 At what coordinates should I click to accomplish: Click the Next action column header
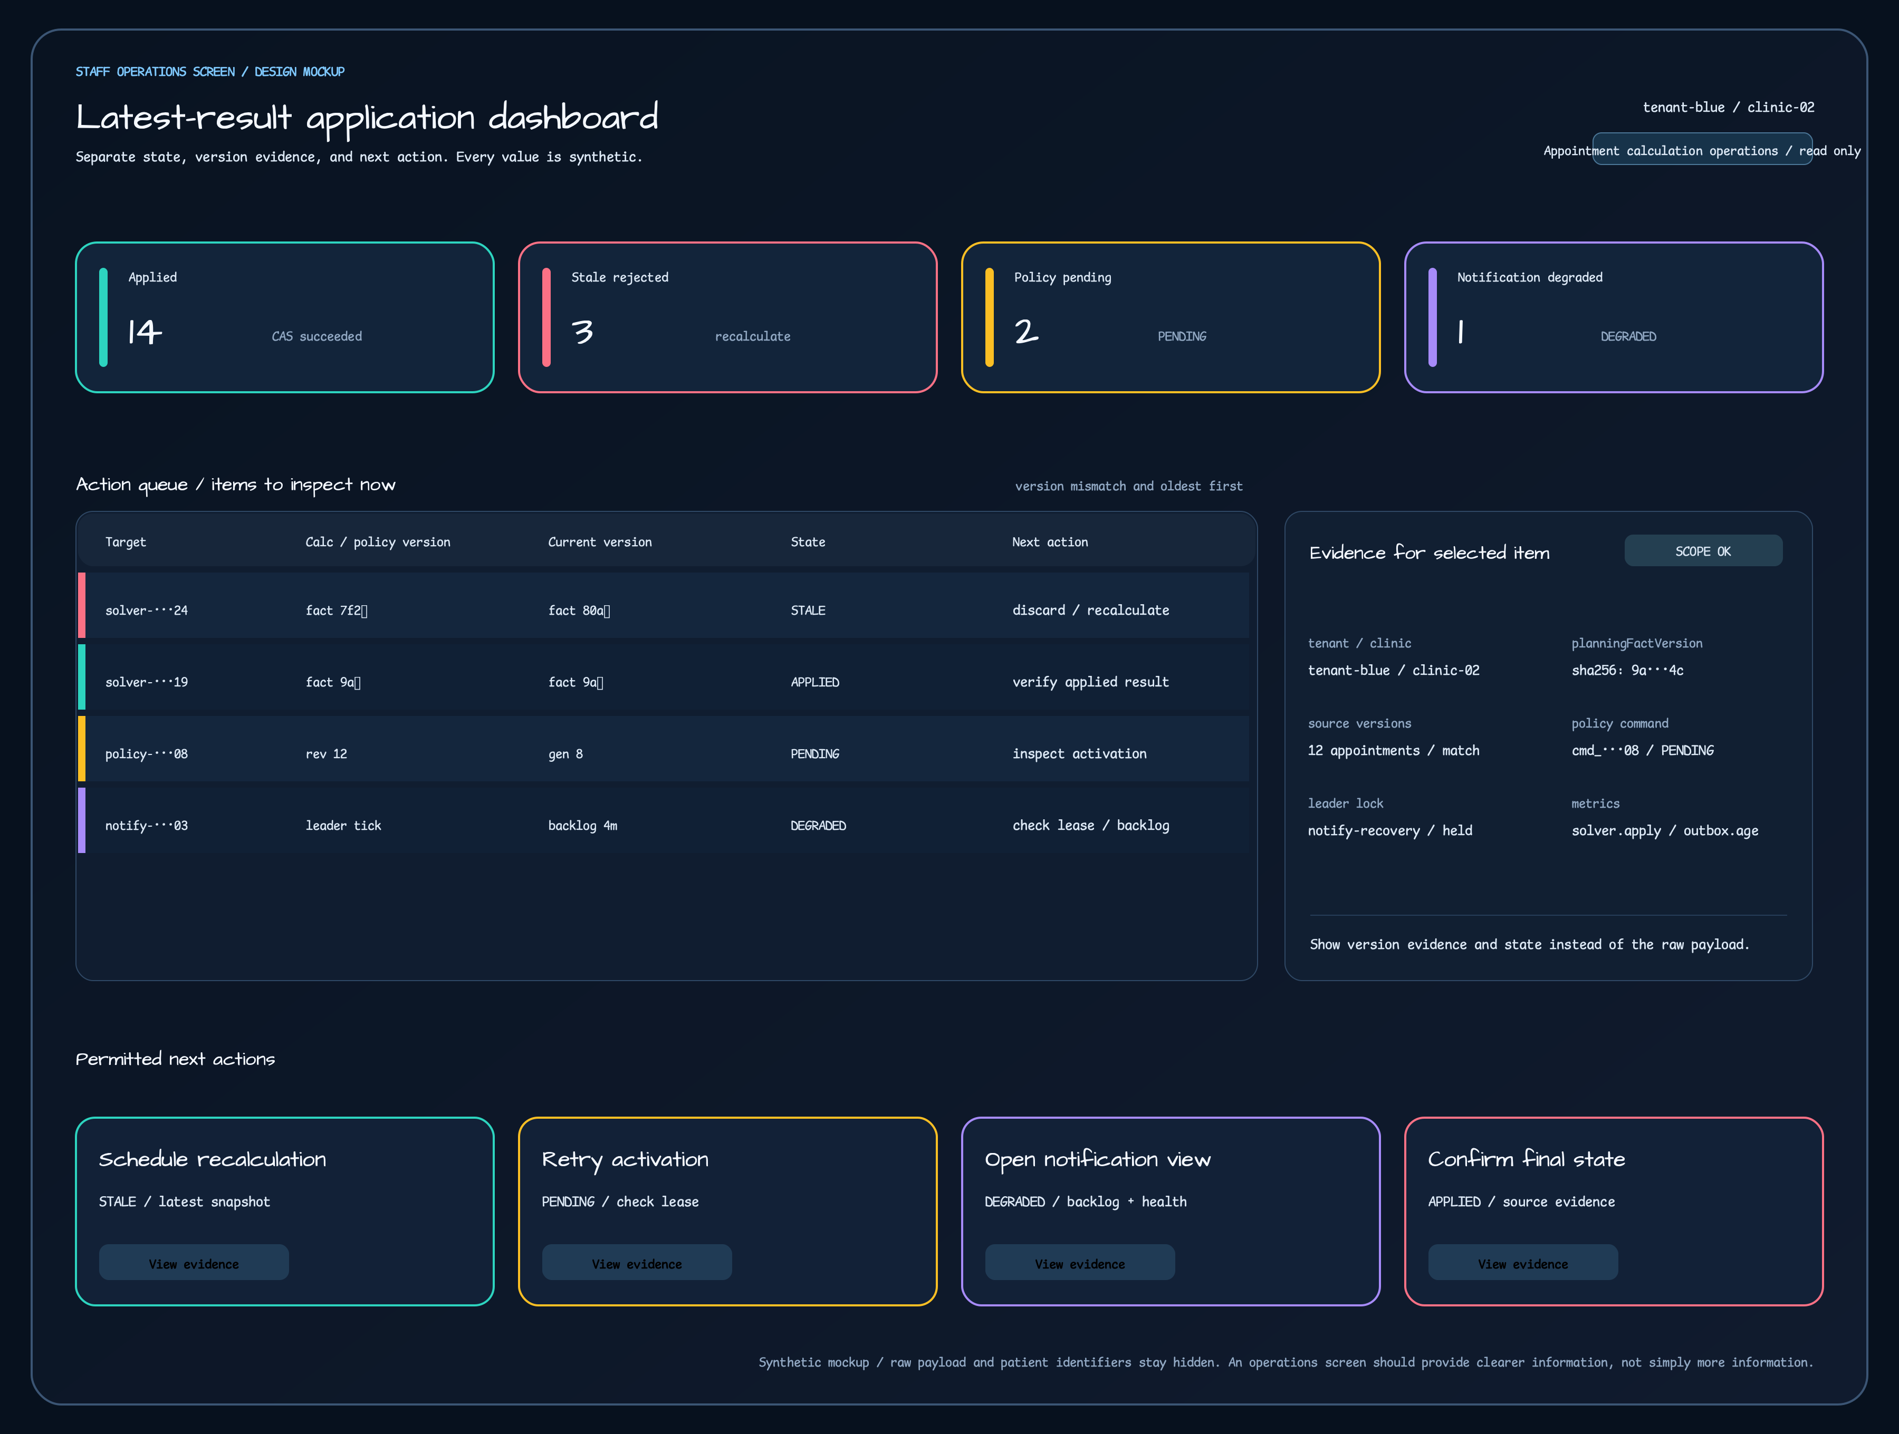[1050, 542]
